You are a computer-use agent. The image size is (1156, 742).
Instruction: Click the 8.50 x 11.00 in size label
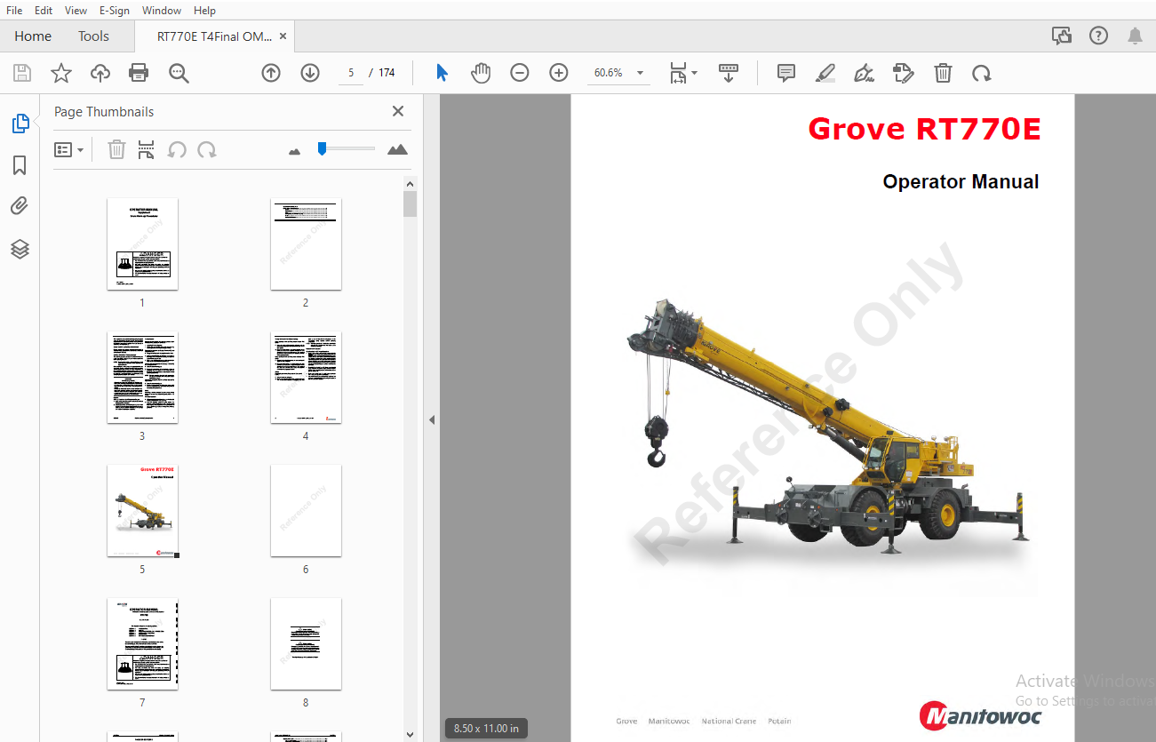click(x=486, y=728)
